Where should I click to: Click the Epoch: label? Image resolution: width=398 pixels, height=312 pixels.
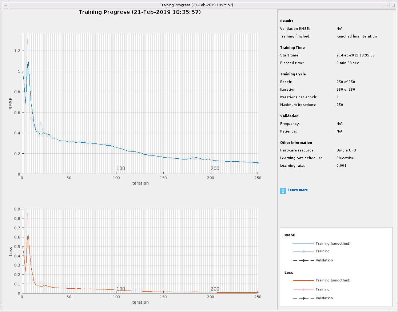coord(286,82)
